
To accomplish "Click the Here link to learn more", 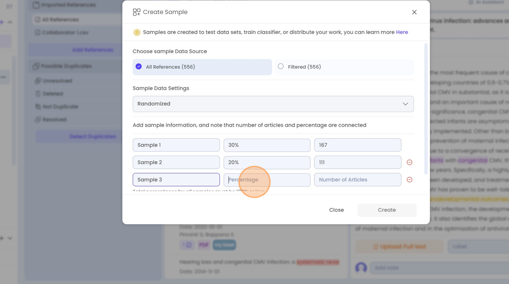I will (x=402, y=32).
